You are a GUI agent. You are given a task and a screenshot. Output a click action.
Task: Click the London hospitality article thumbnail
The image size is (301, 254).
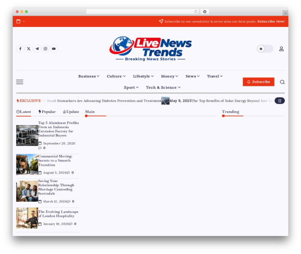pyautogui.click(x=27, y=218)
